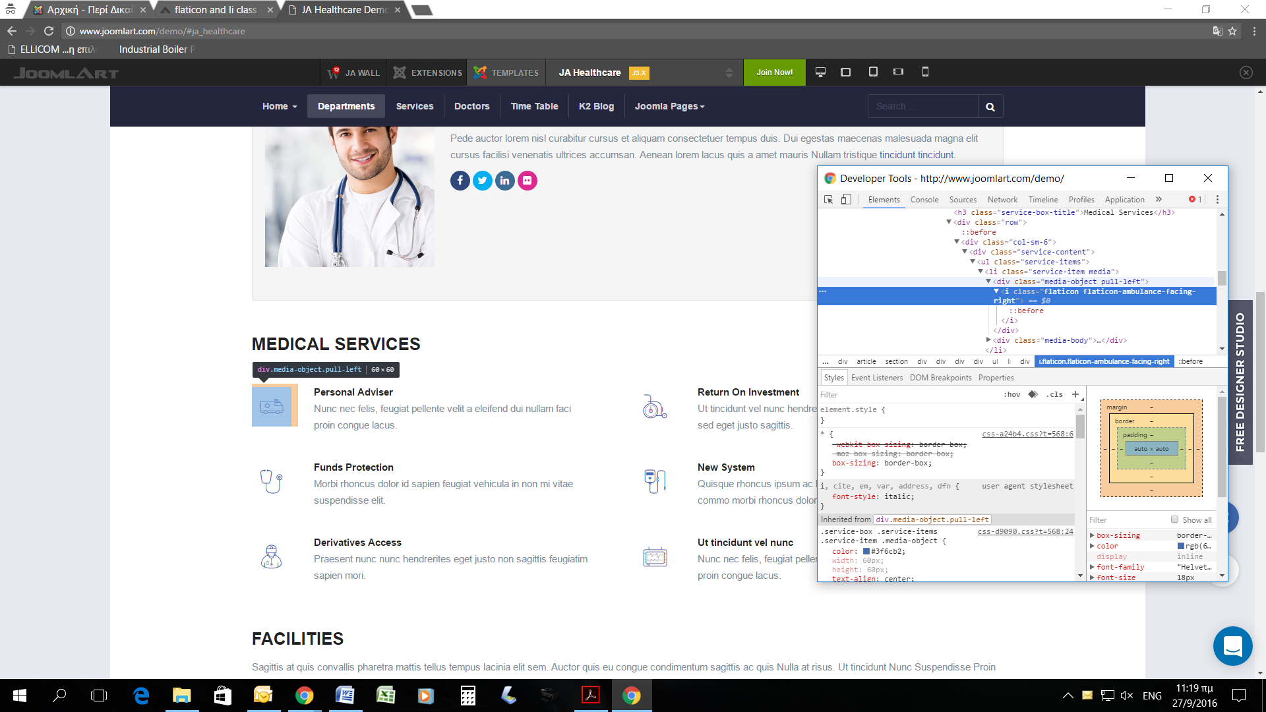Viewport: 1266px width, 712px height.
Task: Click the doctor icon beside Derivatives Access
Action: click(272, 556)
